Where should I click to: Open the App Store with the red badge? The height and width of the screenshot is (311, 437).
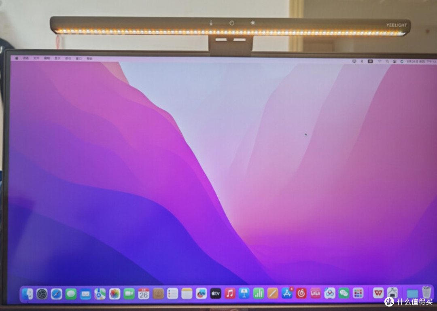(x=287, y=293)
